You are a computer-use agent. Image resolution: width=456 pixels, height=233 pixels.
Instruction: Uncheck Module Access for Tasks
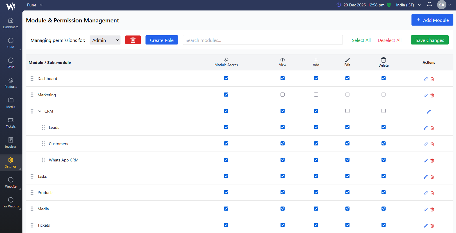(226, 176)
